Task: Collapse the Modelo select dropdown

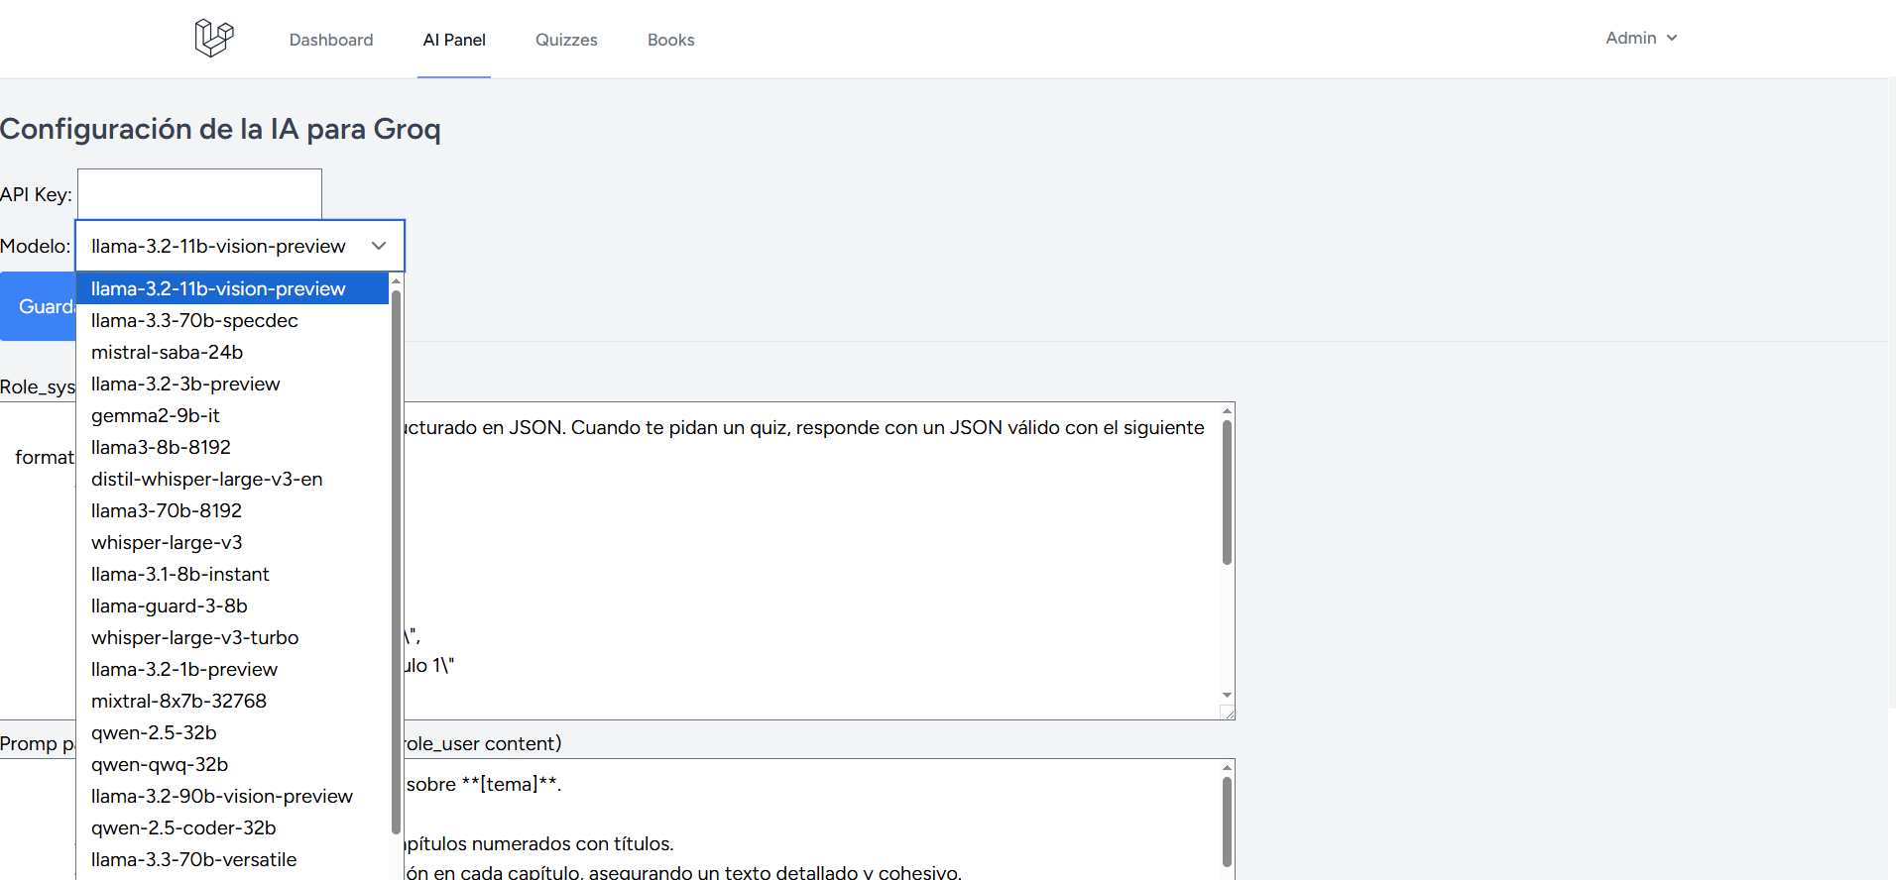Action: tap(240, 246)
